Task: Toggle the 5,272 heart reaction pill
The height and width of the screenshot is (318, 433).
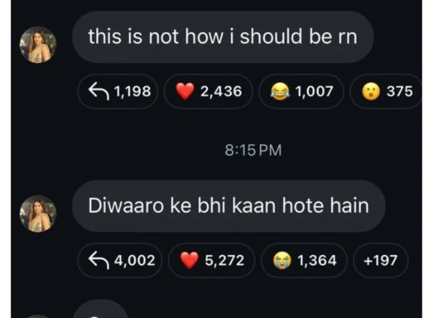Action: pos(211,260)
